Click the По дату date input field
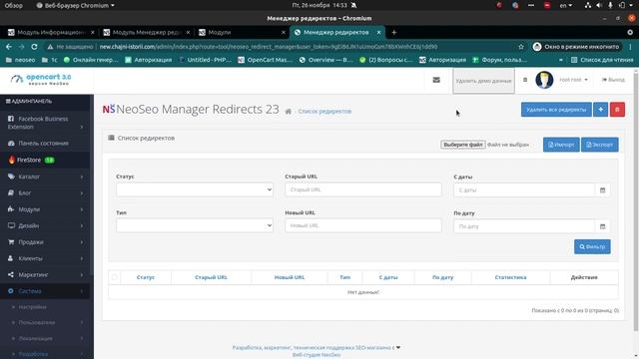 [x=524, y=226]
